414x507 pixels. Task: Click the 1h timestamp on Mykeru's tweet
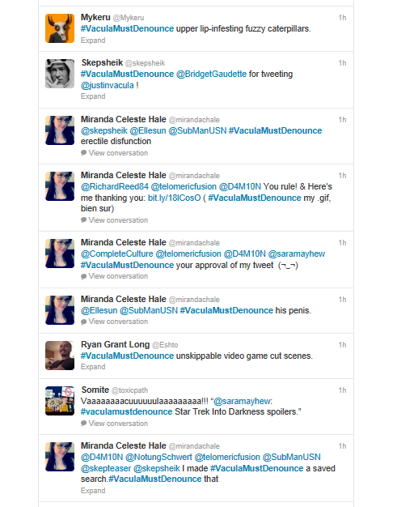342,18
